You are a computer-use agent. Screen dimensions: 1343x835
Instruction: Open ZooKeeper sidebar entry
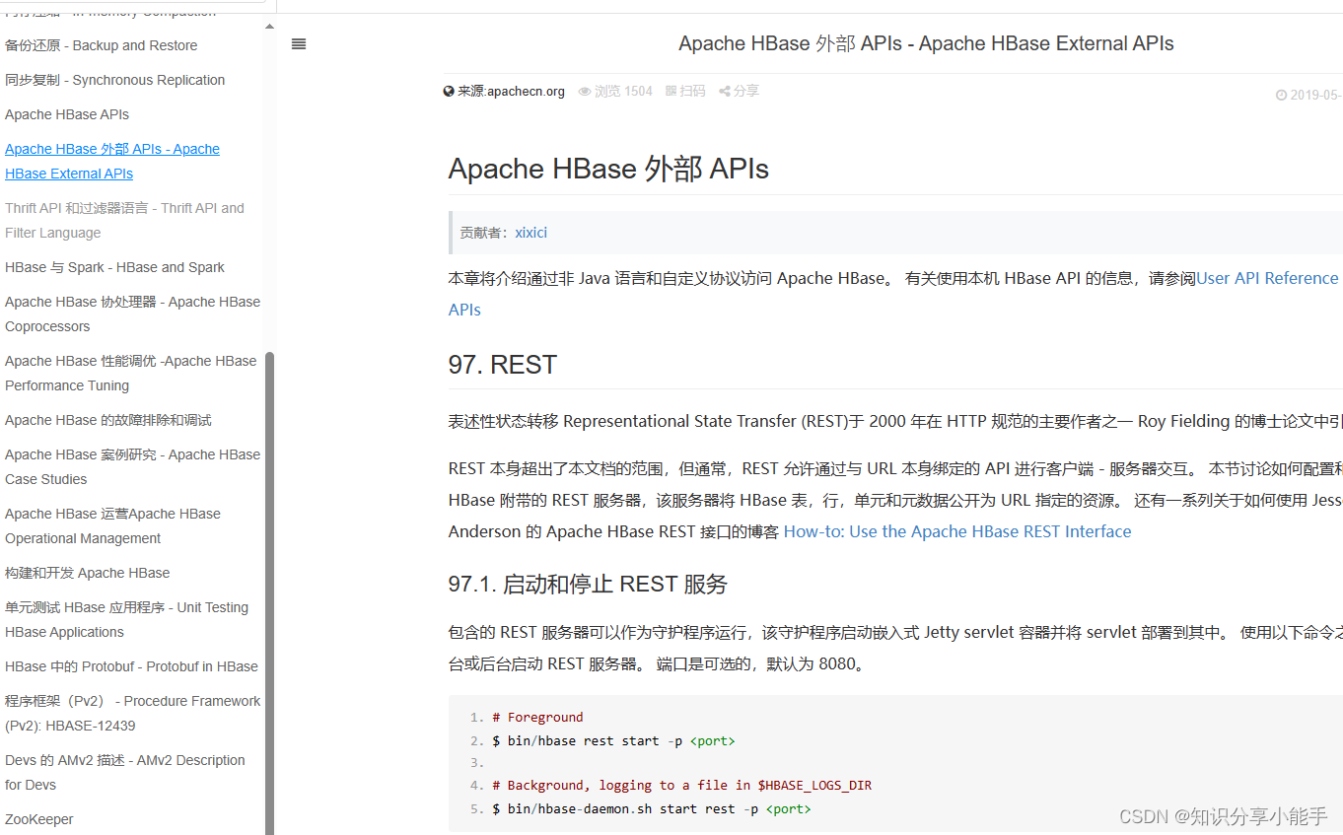click(39, 819)
